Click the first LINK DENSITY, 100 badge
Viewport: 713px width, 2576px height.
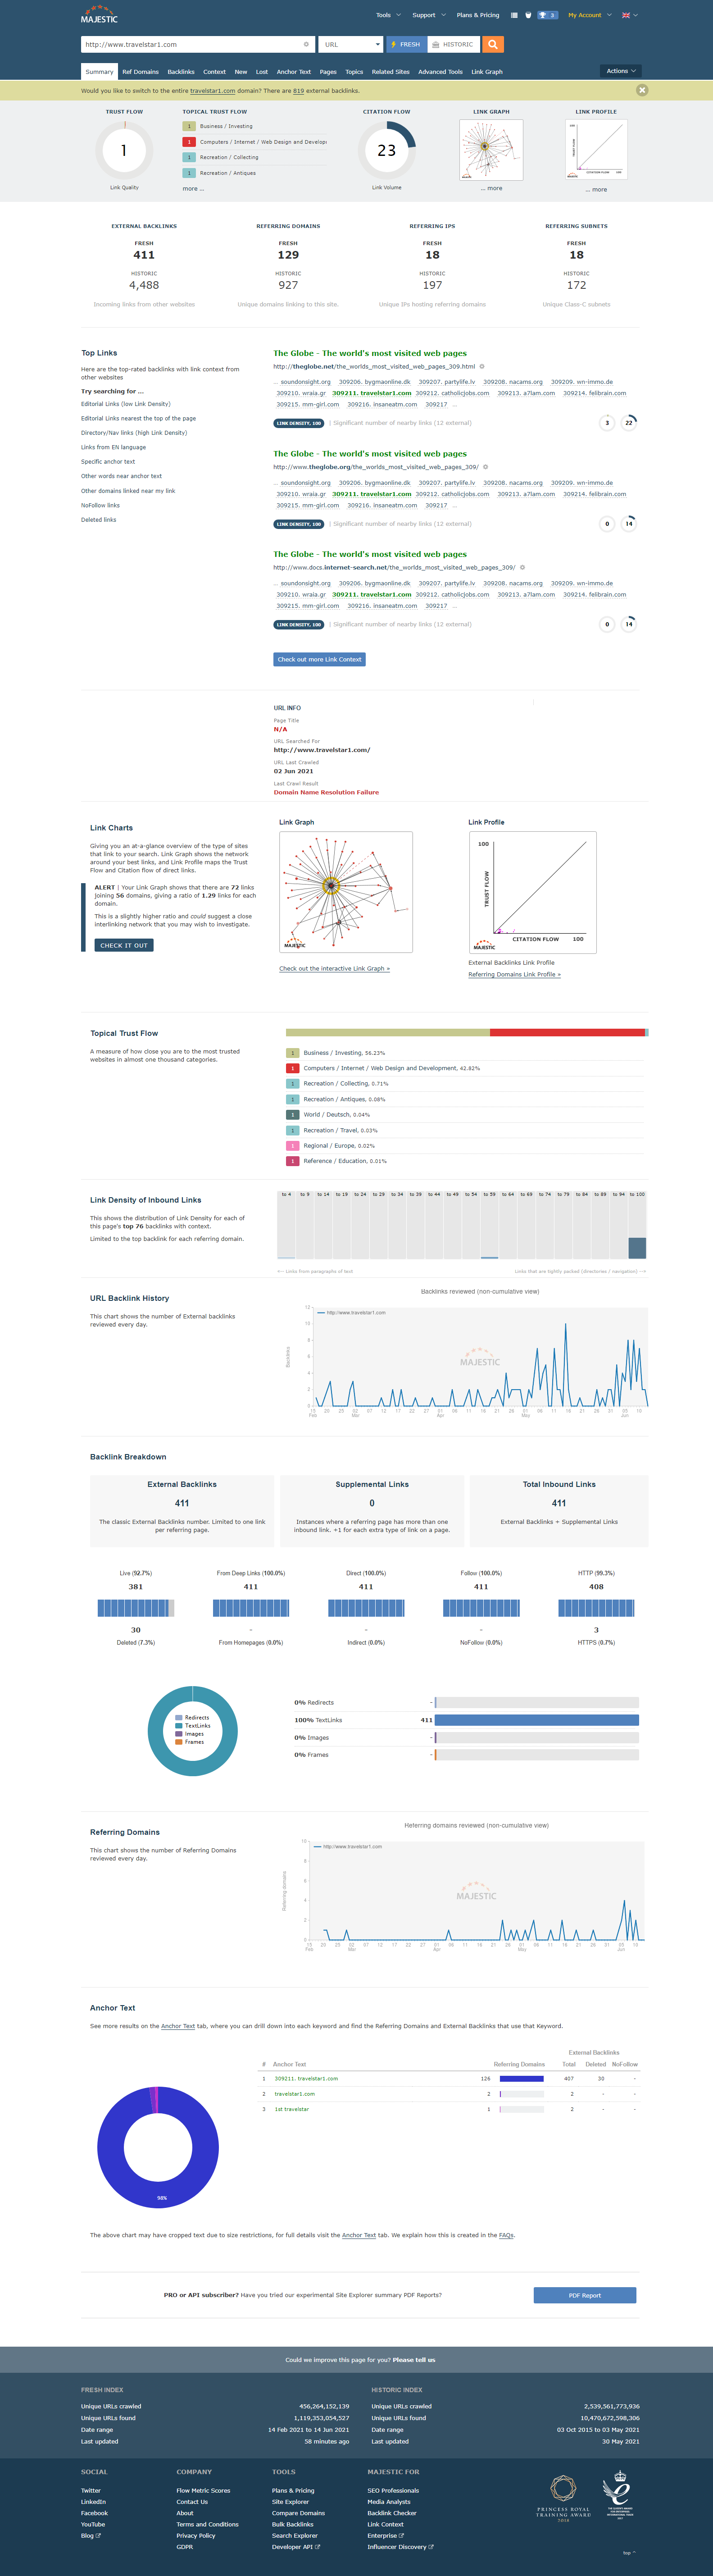pyautogui.click(x=298, y=423)
